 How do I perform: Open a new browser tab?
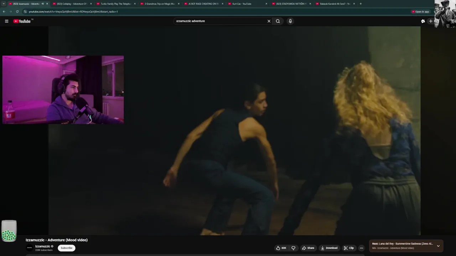(x=361, y=4)
